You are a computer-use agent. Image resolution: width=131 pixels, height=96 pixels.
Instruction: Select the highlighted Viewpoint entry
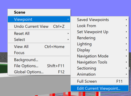tap(39, 19)
